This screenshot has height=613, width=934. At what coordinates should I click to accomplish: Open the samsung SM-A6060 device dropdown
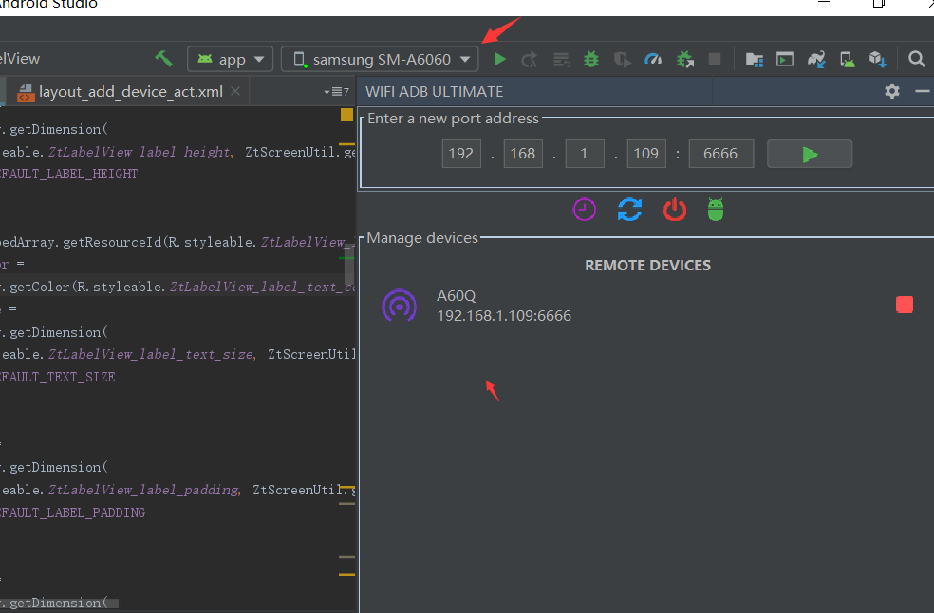pyautogui.click(x=380, y=59)
